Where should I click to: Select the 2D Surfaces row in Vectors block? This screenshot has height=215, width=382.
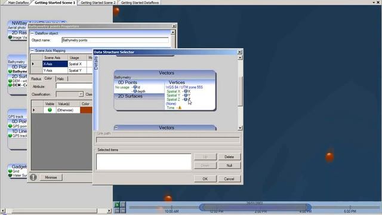139,96
